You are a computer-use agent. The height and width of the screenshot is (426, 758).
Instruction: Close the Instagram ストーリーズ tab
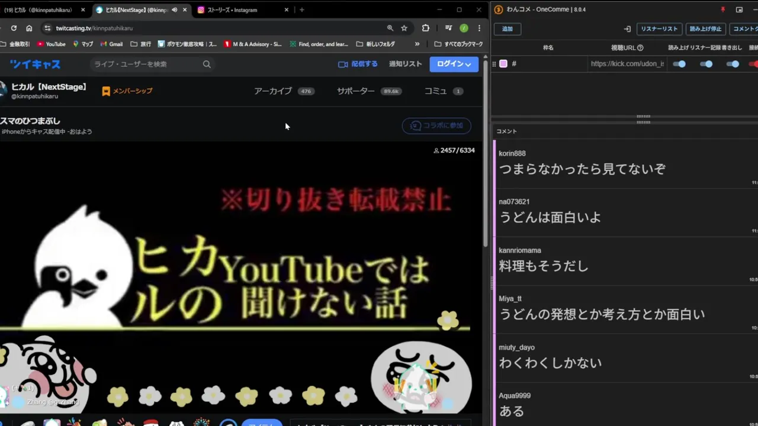click(287, 9)
